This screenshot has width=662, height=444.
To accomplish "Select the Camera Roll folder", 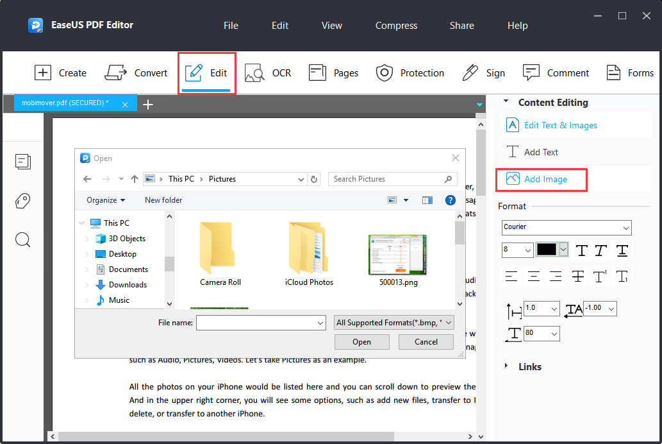I will [220, 254].
